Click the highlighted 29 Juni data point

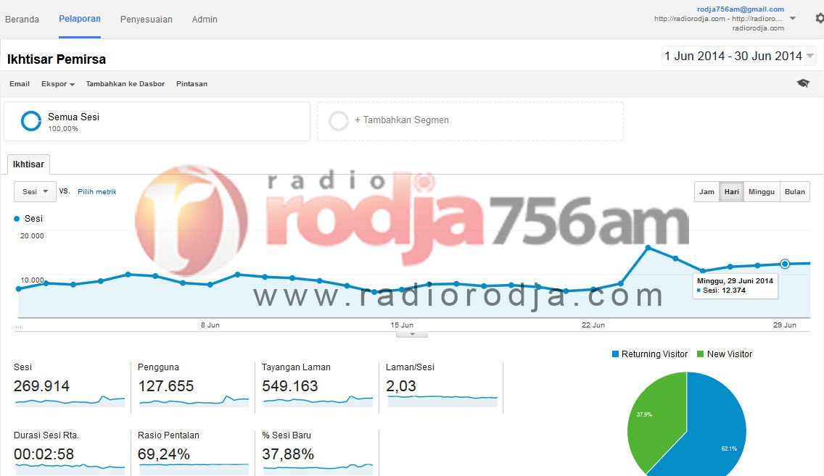point(785,264)
